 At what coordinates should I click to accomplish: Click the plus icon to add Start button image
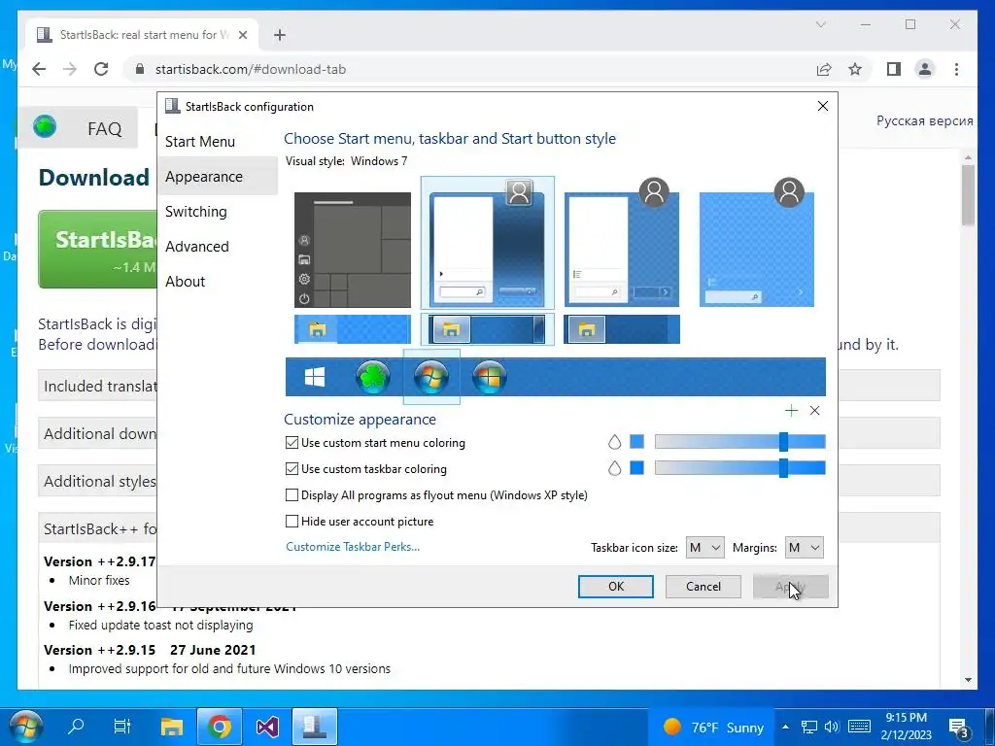click(x=791, y=411)
